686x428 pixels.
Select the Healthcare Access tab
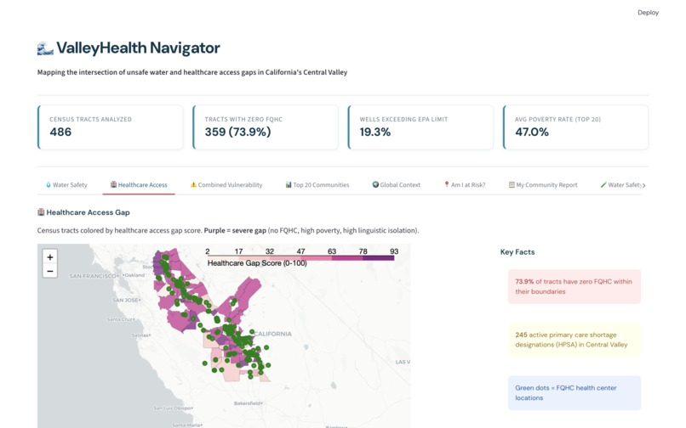(139, 185)
